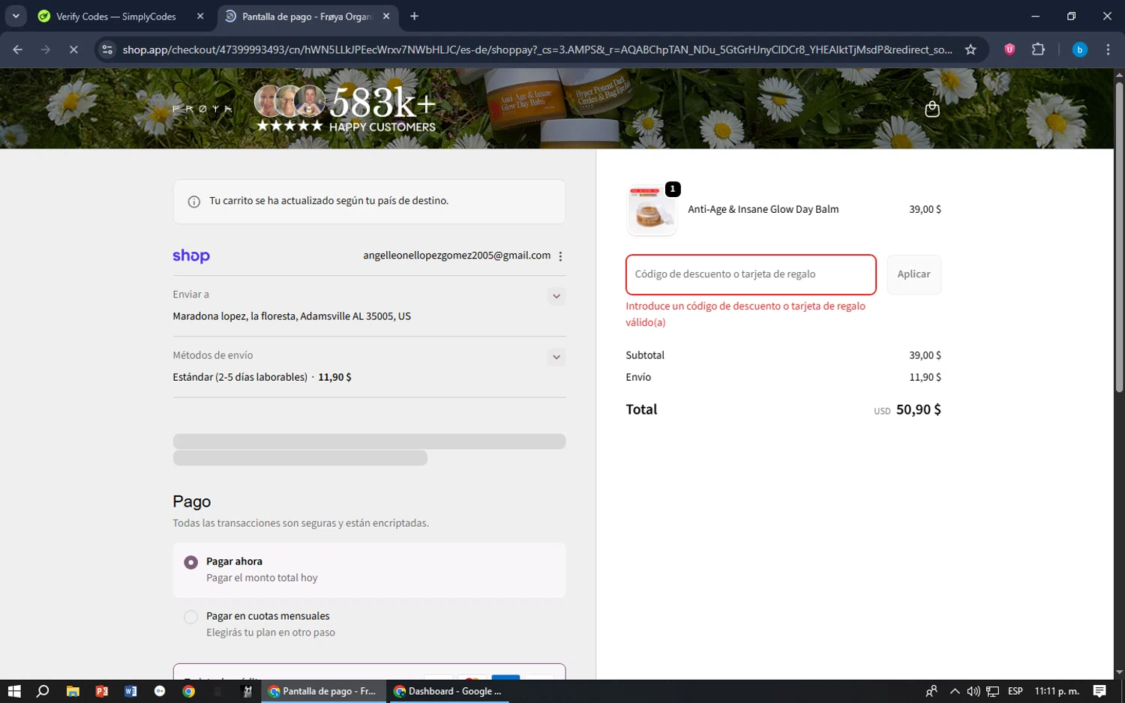Open the notification center

click(1099, 691)
